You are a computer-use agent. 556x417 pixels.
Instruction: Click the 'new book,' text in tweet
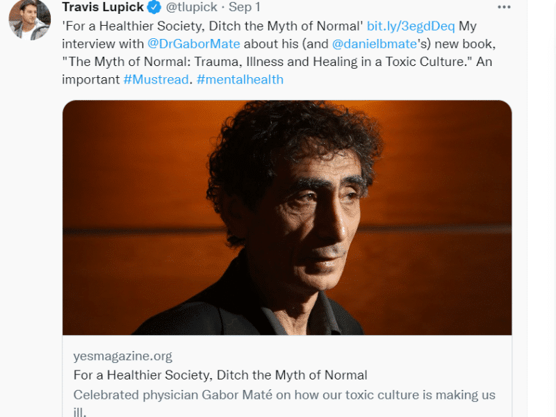click(x=465, y=44)
